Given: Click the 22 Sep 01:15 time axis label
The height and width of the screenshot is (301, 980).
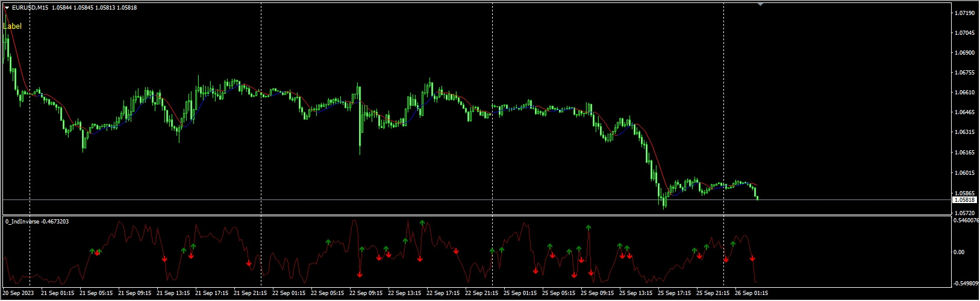Looking at the screenshot, I should [289, 294].
